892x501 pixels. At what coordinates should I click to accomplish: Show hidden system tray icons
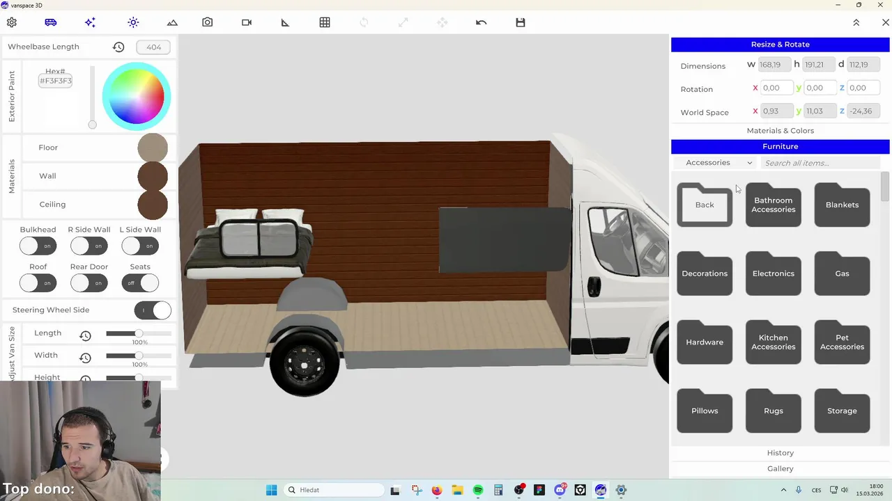click(x=783, y=490)
